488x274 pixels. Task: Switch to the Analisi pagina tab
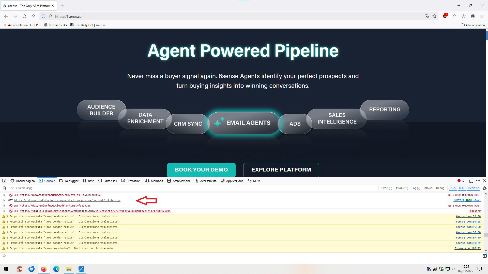[x=23, y=181]
